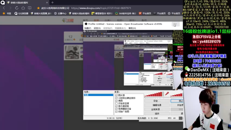The image size is (231, 130).
Task: Click the OBS app icon in the title bar
Action: pos(86,24)
